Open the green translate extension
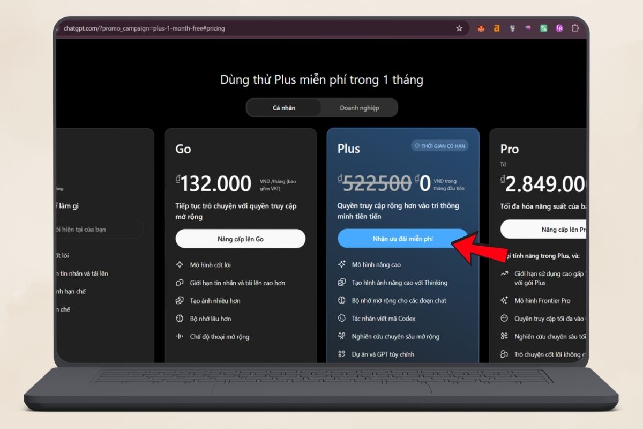The image size is (643, 429). pos(543,28)
